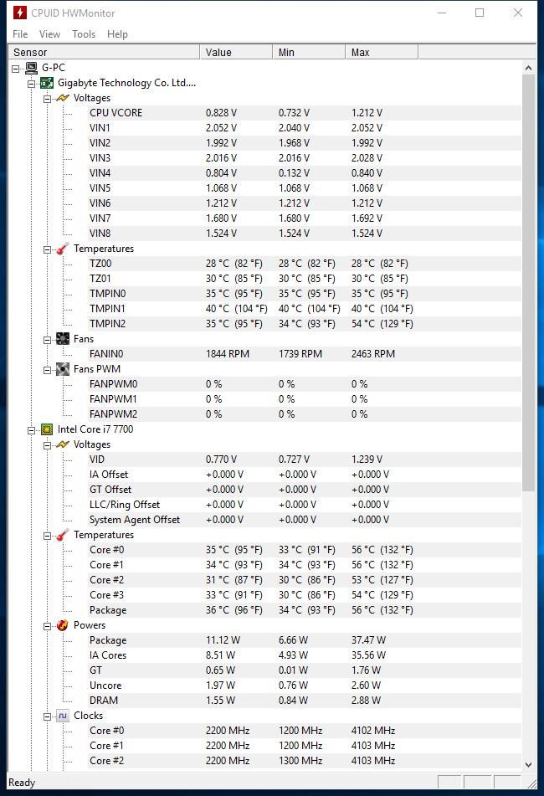544x796 pixels.
Task: Select the VID voltage row
Action: [x=305, y=460]
